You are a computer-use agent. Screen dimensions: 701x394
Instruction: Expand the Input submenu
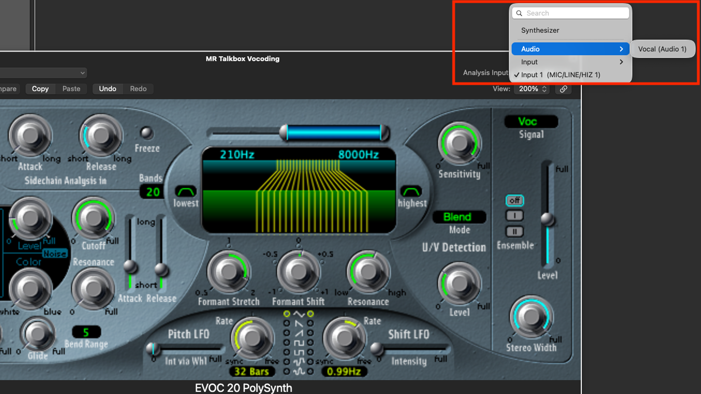coord(570,62)
